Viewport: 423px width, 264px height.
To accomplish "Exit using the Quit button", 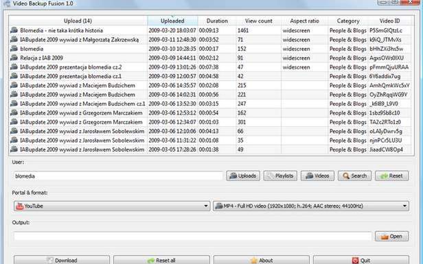I will [361, 260].
